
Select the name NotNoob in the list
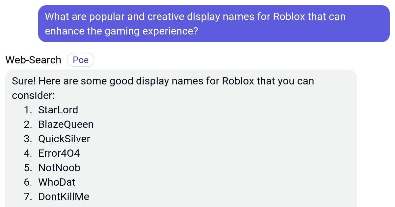[59, 168]
